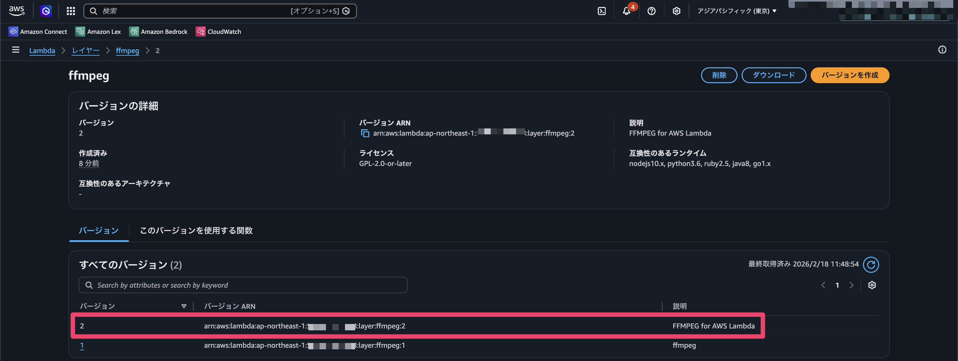Select the バージョン tab
The height and width of the screenshot is (361, 958).
tap(98, 230)
